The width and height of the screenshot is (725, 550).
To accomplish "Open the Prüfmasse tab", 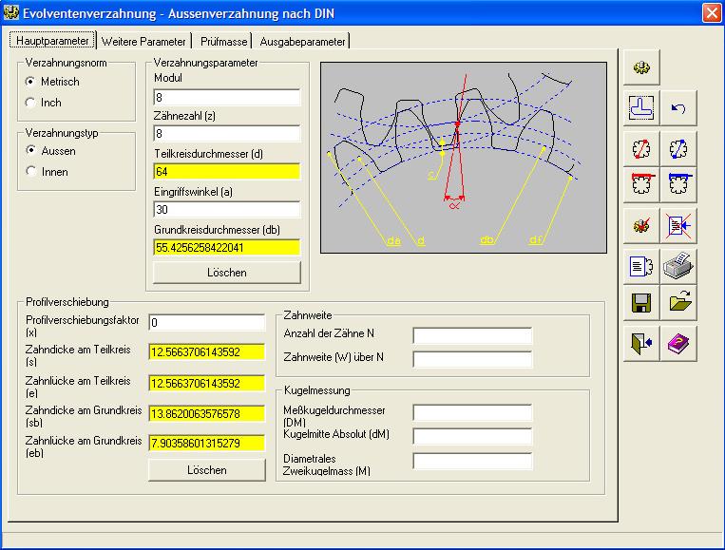I will point(224,42).
